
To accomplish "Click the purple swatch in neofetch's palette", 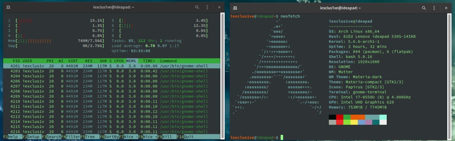I will pos(369,122).
